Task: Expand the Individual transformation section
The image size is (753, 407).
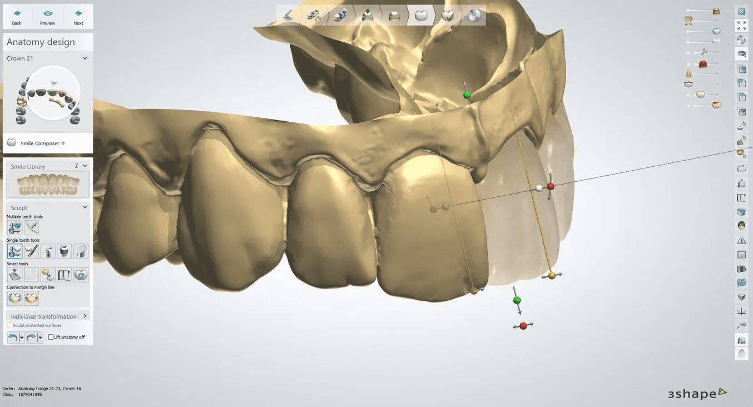Action: click(x=85, y=316)
